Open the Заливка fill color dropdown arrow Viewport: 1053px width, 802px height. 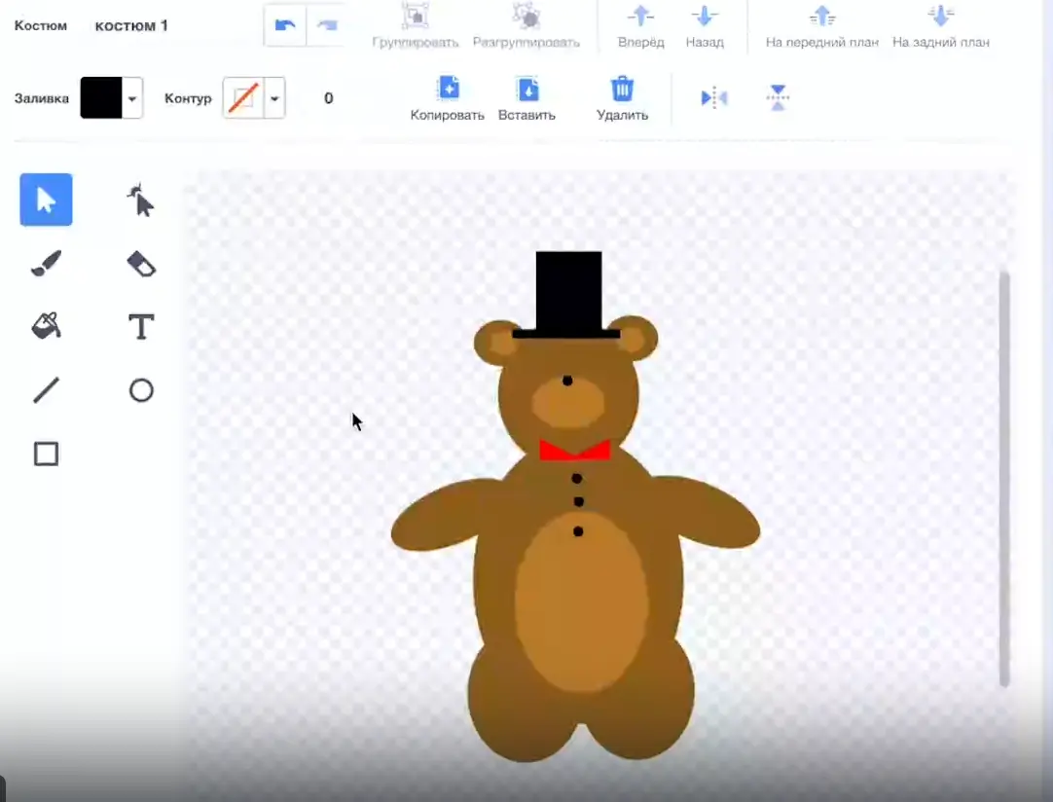click(x=132, y=98)
